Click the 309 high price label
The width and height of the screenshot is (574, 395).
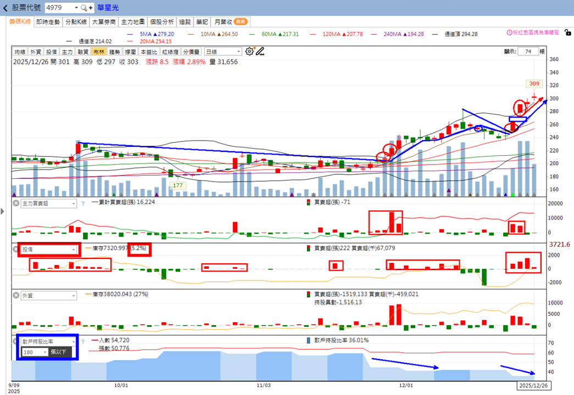point(534,84)
